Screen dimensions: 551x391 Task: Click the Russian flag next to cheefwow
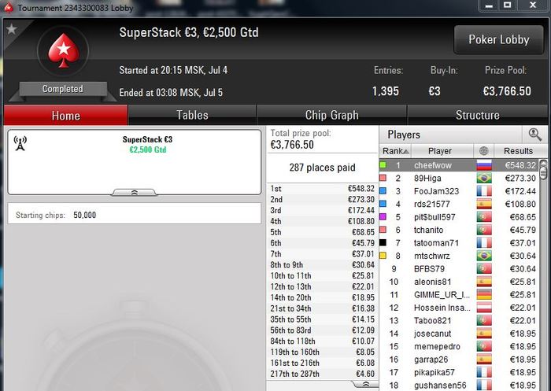tap(484, 165)
